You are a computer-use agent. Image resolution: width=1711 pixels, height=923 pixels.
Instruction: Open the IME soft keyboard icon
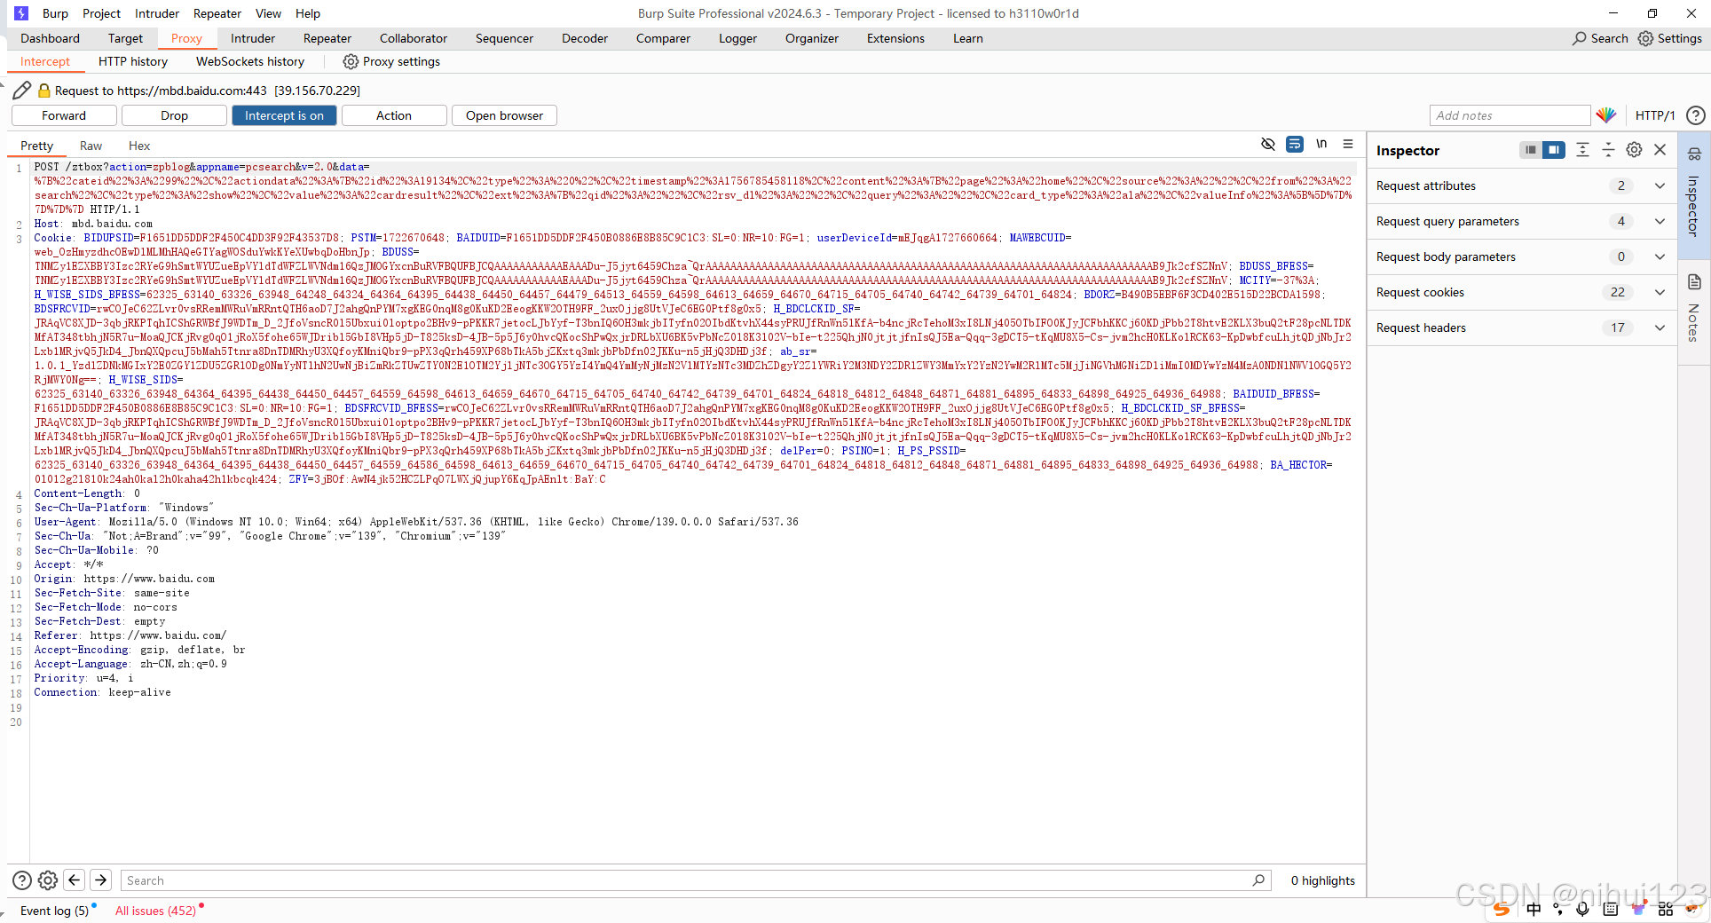click(x=1611, y=909)
